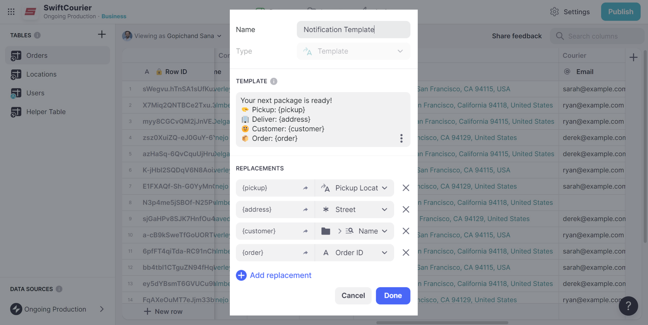Image resolution: width=648 pixels, height=325 pixels.
Task: Select the Helper Table
Action: [x=58, y=112]
